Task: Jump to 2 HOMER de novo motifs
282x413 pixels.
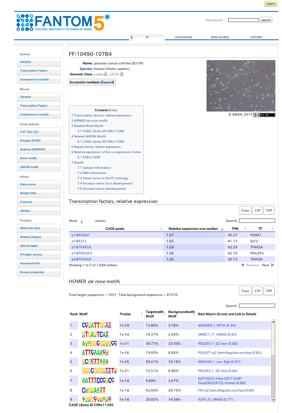Action: (x=90, y=121)
